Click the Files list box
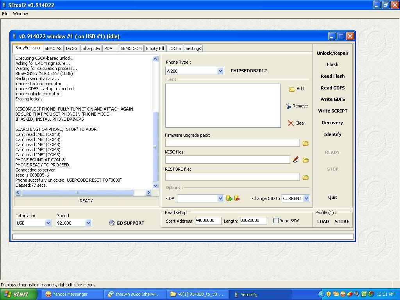Viewport: 400px width, 300px height. tap(223, 105)
